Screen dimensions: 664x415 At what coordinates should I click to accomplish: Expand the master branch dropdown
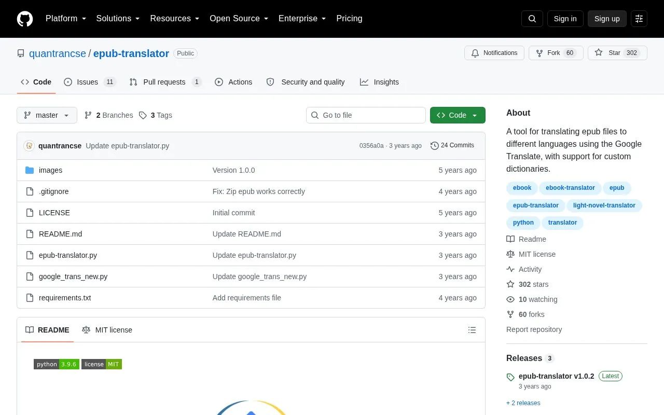47,115
